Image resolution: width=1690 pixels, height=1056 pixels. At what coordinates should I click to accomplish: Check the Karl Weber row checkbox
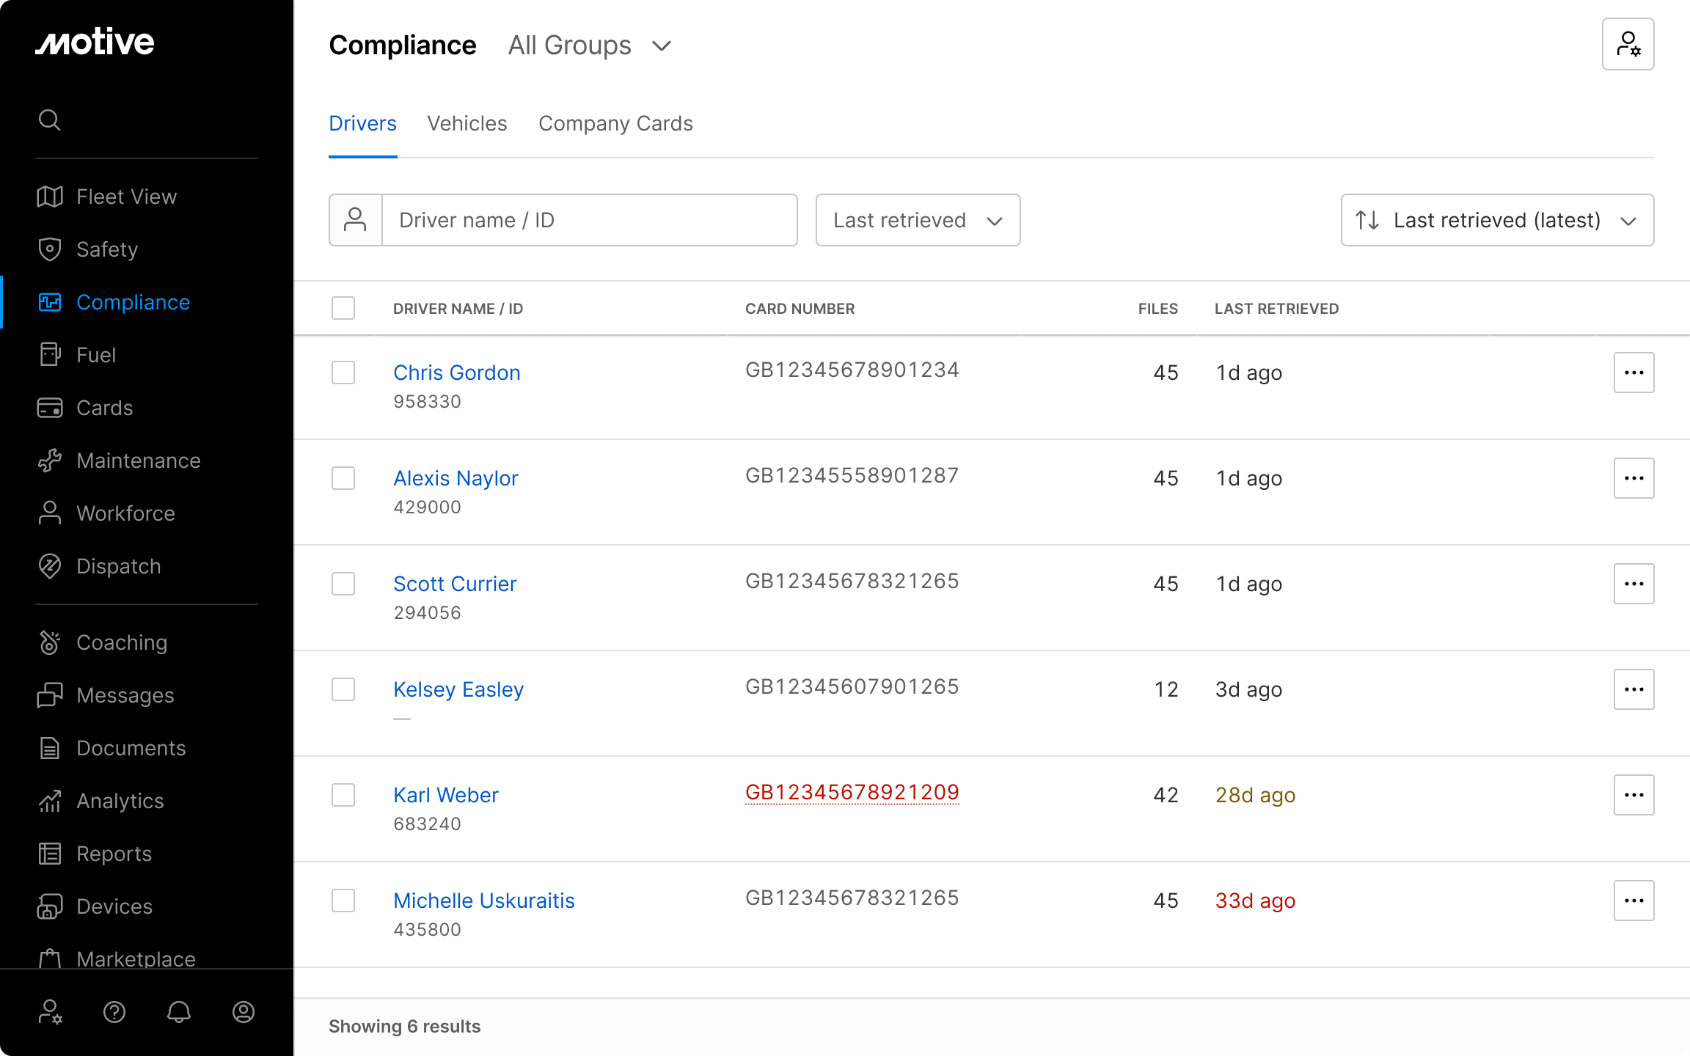(343, 795)
